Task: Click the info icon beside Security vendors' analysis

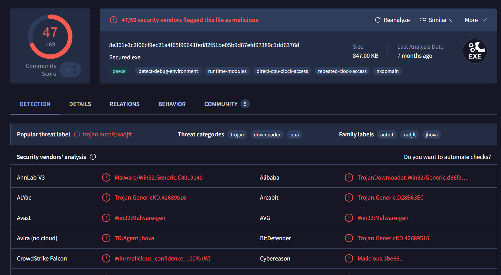Action: pos(93,157)
